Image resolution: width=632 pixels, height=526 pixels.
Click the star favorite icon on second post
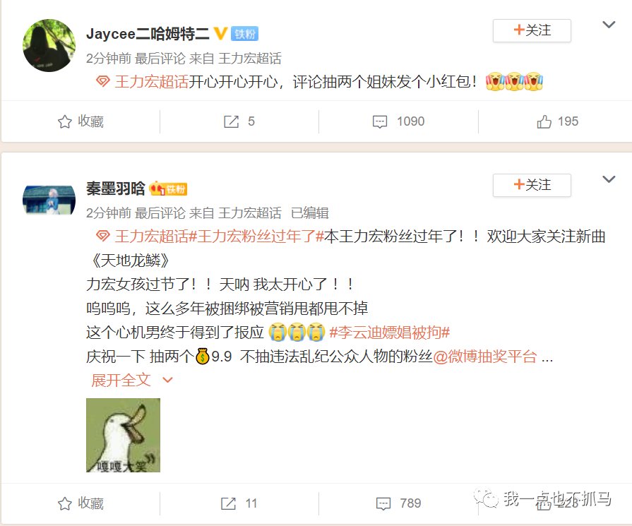(x=64, y=503)
